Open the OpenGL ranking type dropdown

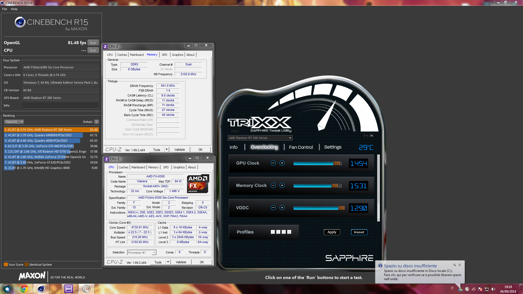[14, 122]
